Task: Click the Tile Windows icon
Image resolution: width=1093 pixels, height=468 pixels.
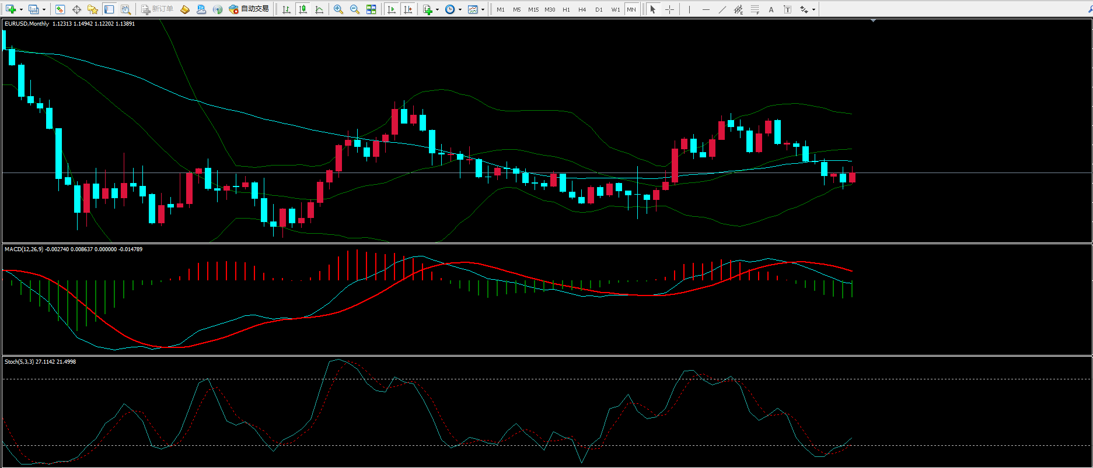Action: click(371, 9)
